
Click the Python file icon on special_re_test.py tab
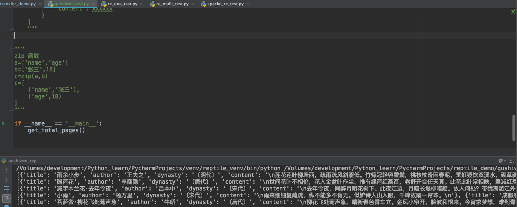coord(203,4)
